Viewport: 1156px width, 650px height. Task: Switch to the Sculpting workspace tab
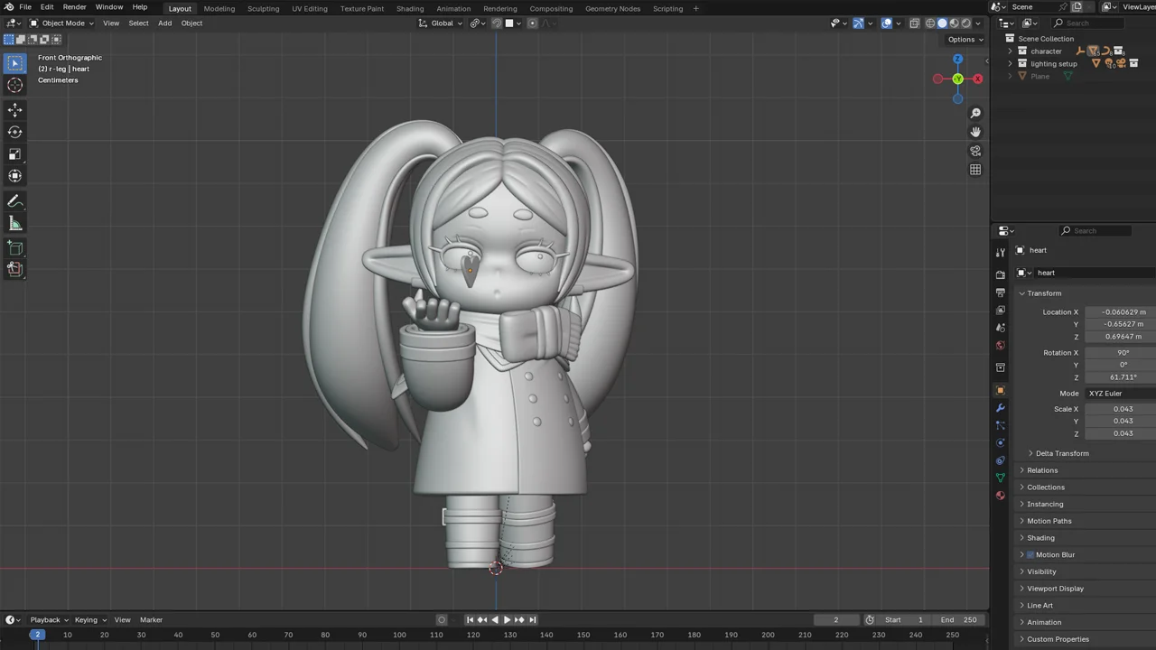tap(263, 8)
